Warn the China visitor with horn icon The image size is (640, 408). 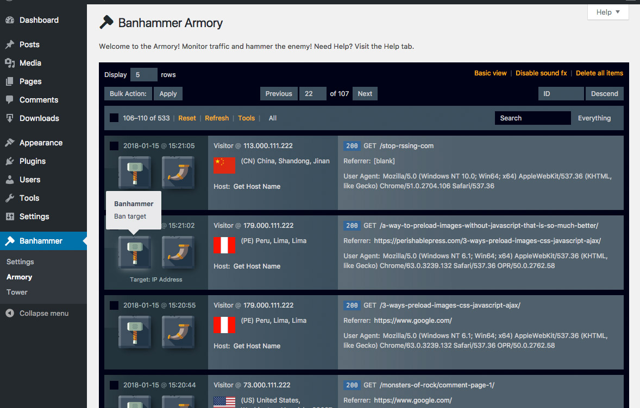[178, 173]
